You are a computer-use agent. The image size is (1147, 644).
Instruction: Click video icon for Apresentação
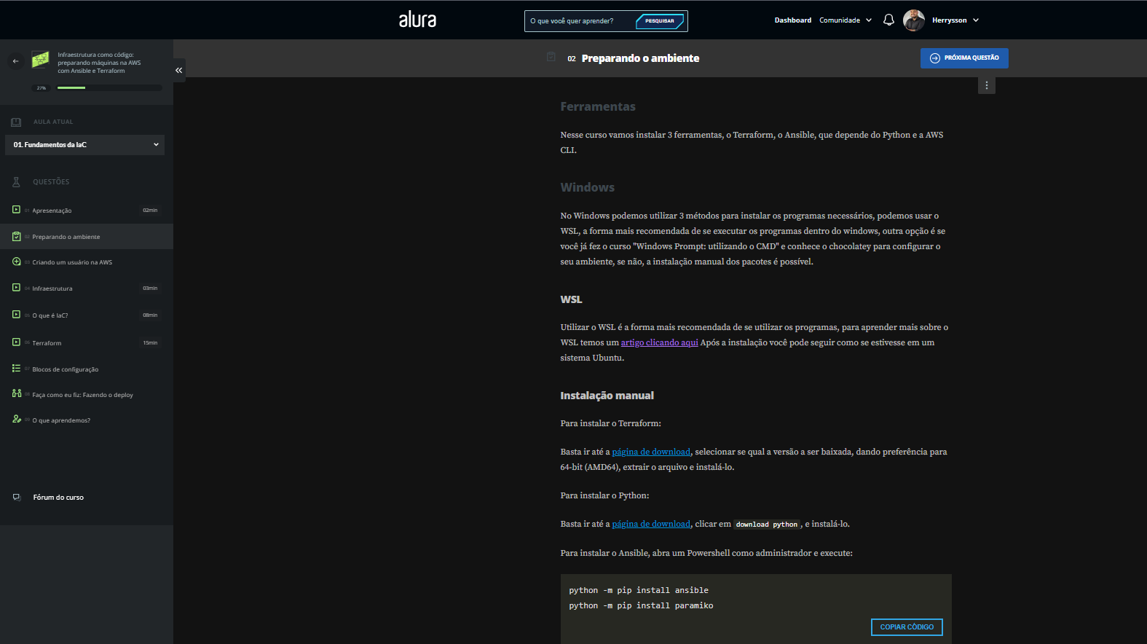tap(16, 210)
